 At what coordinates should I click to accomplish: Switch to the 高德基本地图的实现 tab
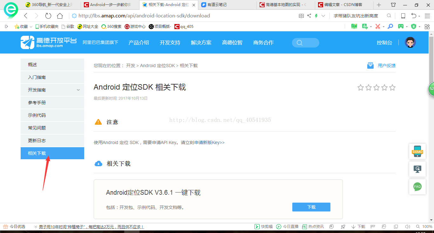coord(286,5)
